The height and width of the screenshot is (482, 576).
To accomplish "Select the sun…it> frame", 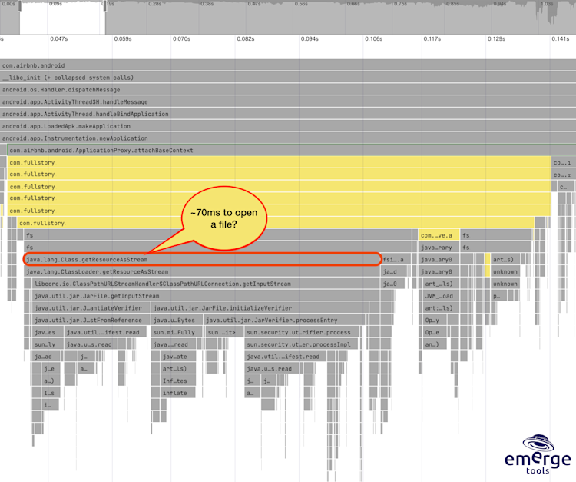I will tap(223, 332).
